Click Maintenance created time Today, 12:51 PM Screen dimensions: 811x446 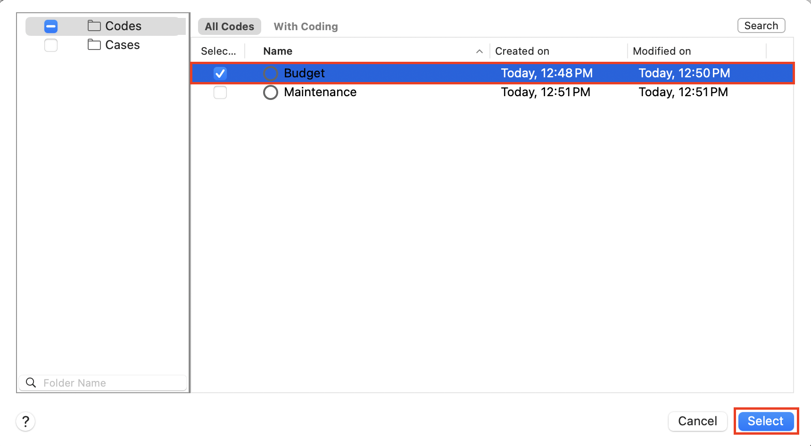tap(546, 92)
